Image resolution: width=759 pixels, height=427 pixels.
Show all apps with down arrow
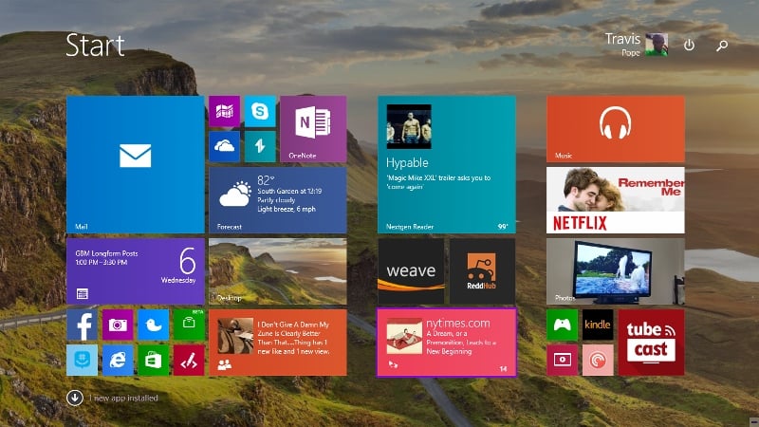[x=75, y=398]
